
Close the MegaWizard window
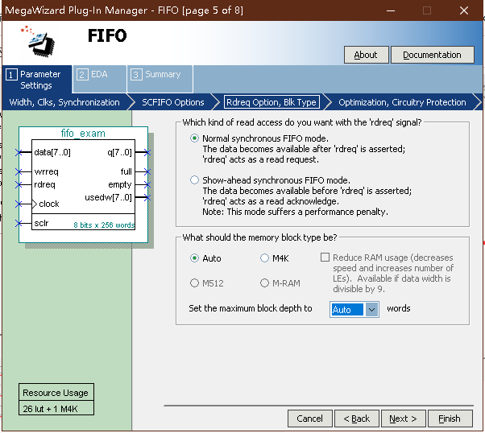click(x=464, y=10)
